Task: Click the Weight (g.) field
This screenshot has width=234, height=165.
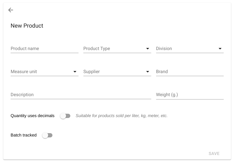Action: click(190, 95)
